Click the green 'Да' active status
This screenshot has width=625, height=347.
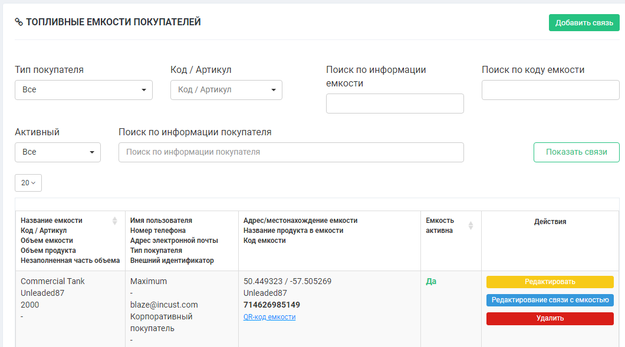431,281
